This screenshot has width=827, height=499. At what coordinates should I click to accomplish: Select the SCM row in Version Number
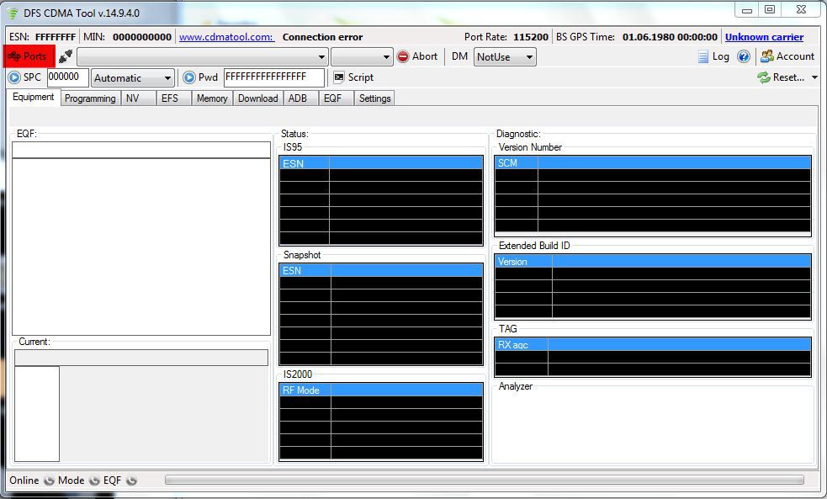[652, 163]
